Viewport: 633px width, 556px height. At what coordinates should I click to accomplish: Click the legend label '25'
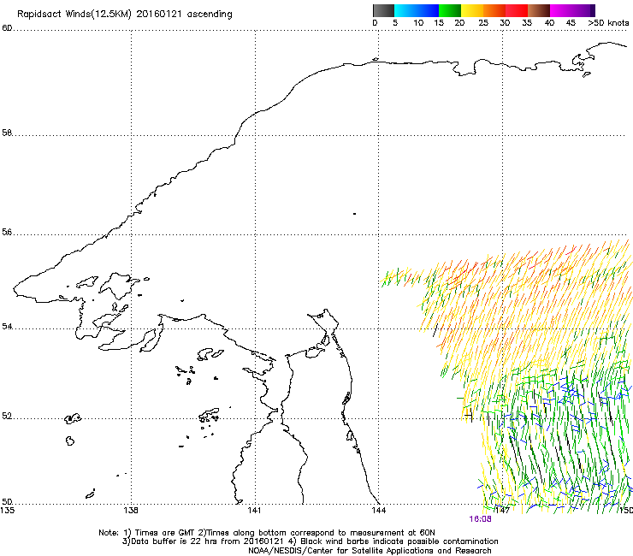tap(483, 23)
